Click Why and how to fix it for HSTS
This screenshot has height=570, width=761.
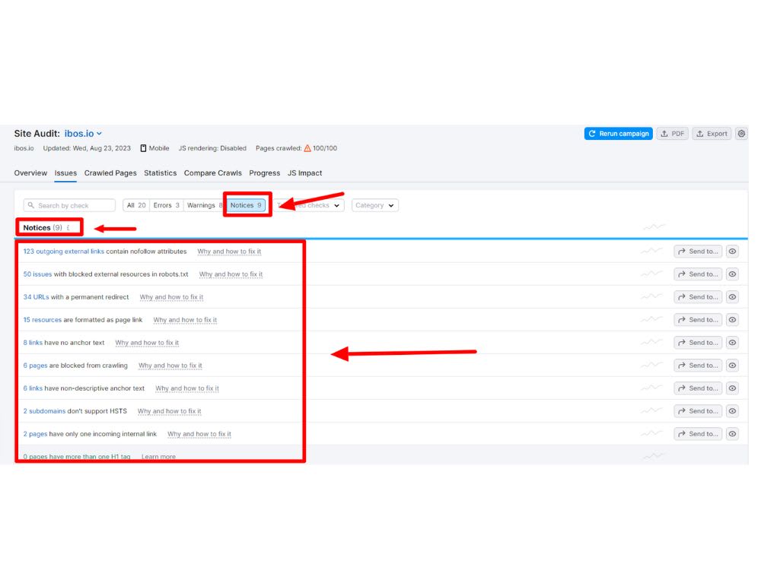(170, 410)
